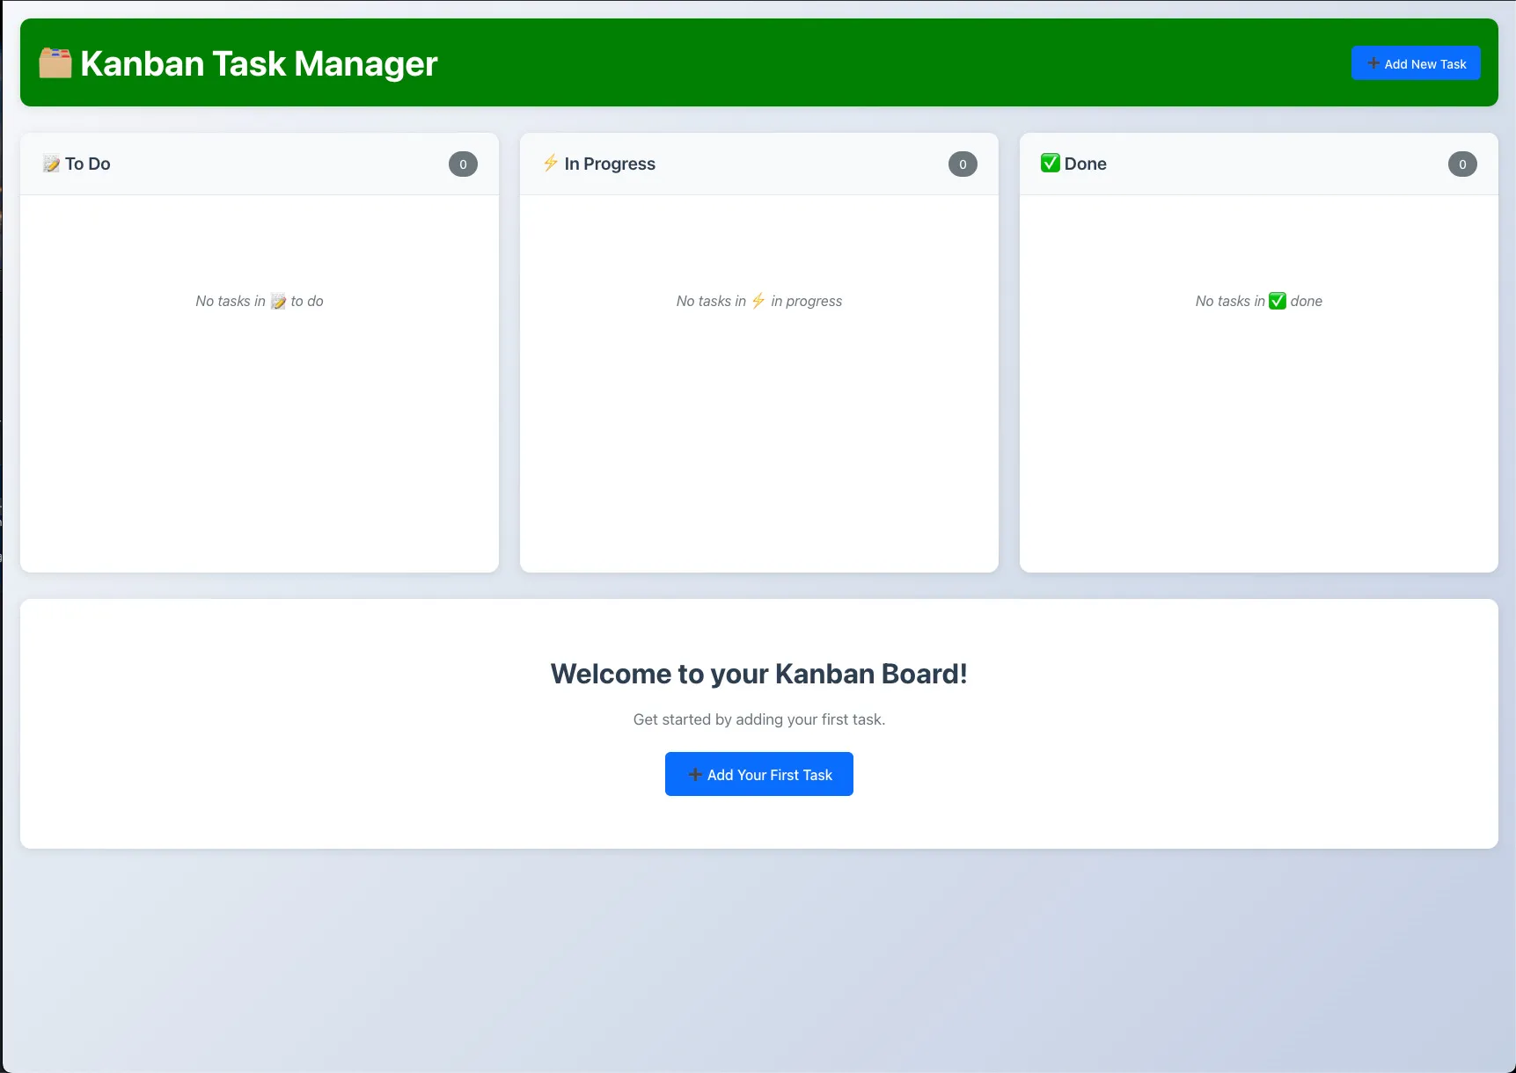
Task: Click the lightning emoji in empty In Progress message
Action: click(x=758, y=301)
